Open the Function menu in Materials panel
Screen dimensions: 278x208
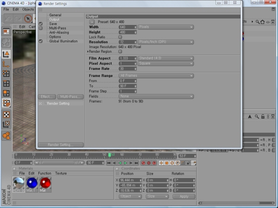pyautogui.click(x=45, y=173)
